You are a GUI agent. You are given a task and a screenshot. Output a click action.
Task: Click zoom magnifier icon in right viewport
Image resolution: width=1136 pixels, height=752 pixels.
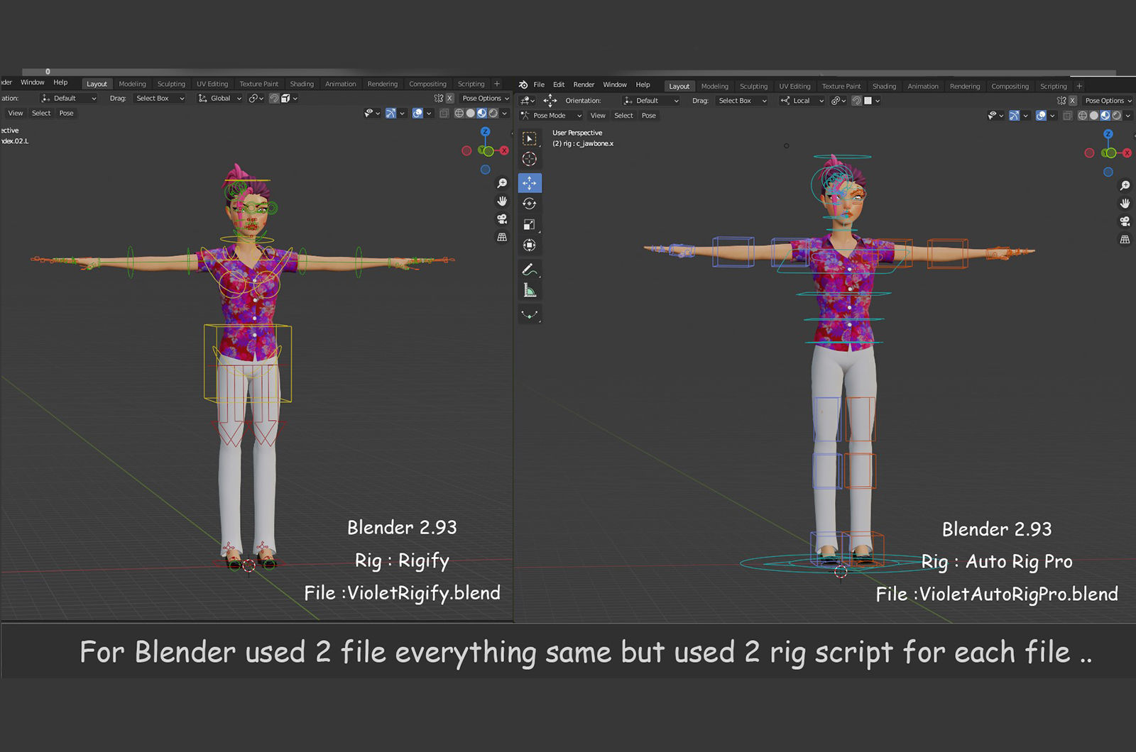pyautogui.click(x=1125, y=185)
